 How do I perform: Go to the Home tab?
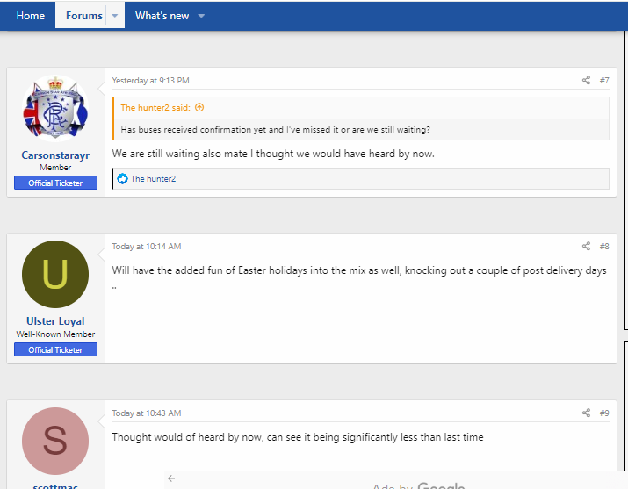tap(31, 16)
